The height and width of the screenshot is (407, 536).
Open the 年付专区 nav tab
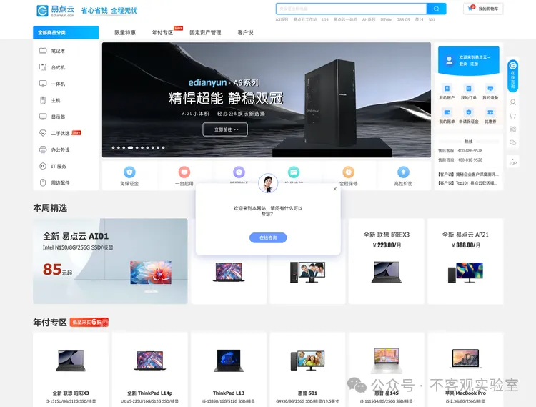(x=162, y=32)
